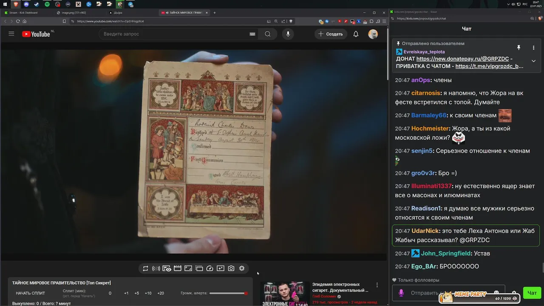Toggle the loop icon in the player toolbar
Image resolution: width=544 pixels, height=306 pixels.
click(145, 268)
